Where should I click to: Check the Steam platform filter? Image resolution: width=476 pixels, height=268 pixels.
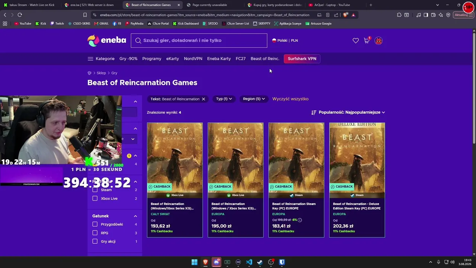click(95, 190)
